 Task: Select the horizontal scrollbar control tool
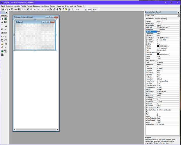pos(2,37)
